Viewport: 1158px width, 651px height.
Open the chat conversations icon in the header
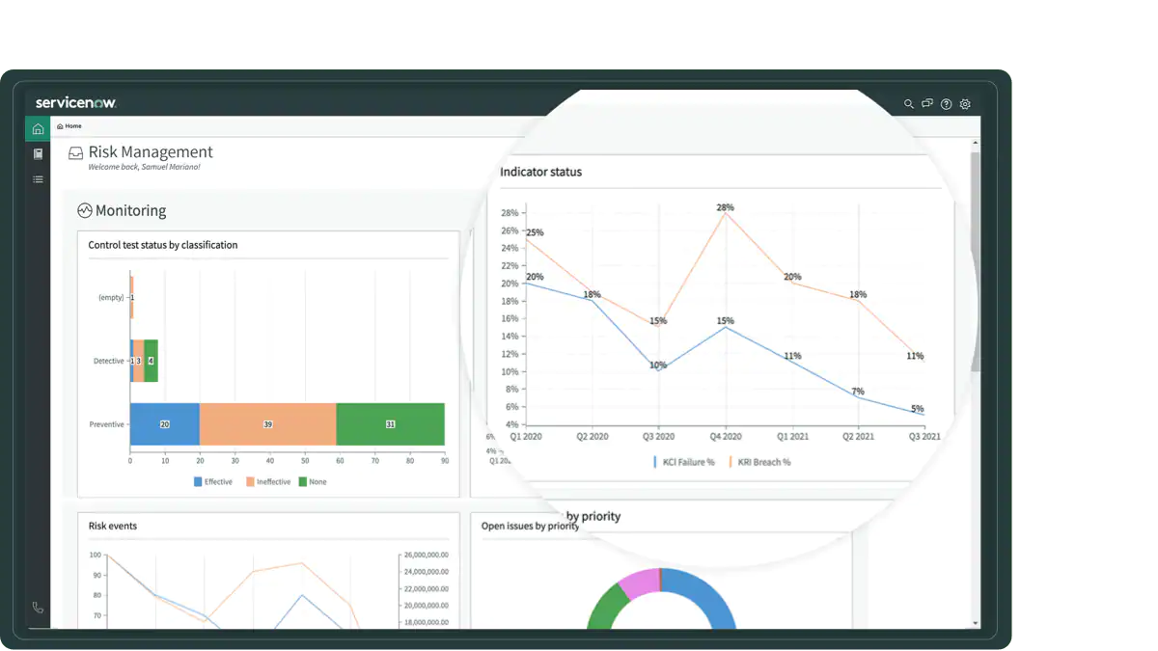click(927, 104)
